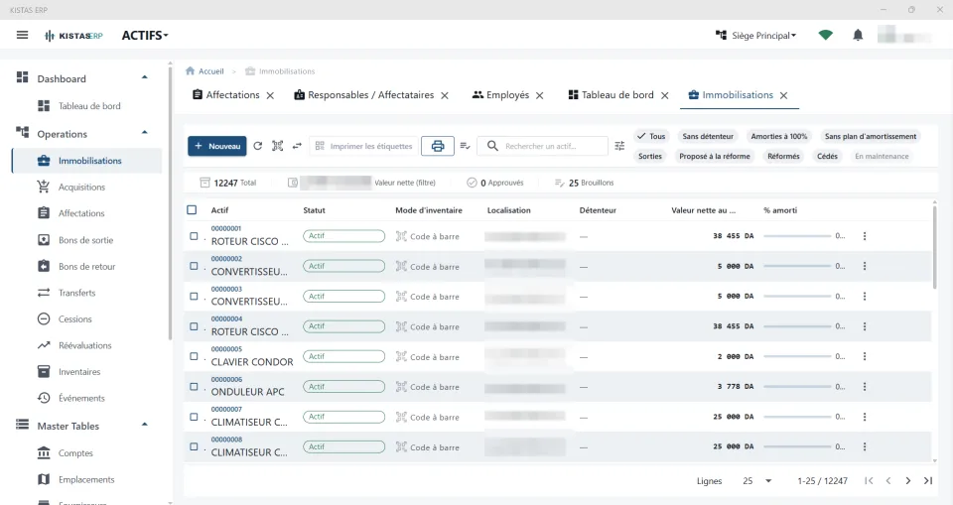This screenshot has width=953, height=505.
Task: Click amortization progress bar of CLAVIER CONDOR
Action: pyautogui.click(x=797, y=357)
